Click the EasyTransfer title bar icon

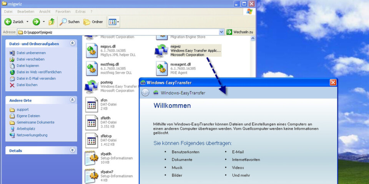click(143, 83)
